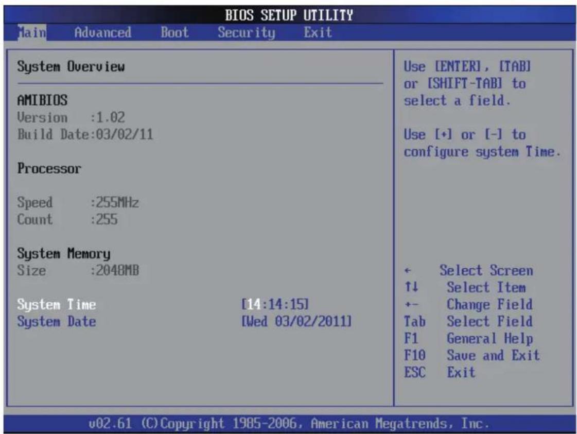This screenshot has width=577, height=434.
Task: Select the System Date label
Action: [56, 322]
